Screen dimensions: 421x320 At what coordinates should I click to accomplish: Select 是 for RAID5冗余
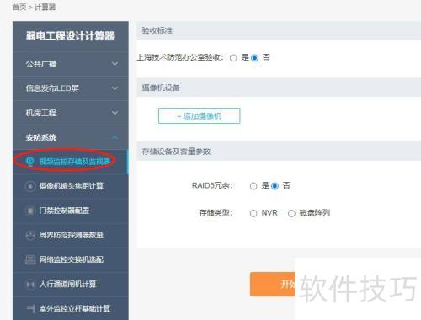tap(253, 186)
